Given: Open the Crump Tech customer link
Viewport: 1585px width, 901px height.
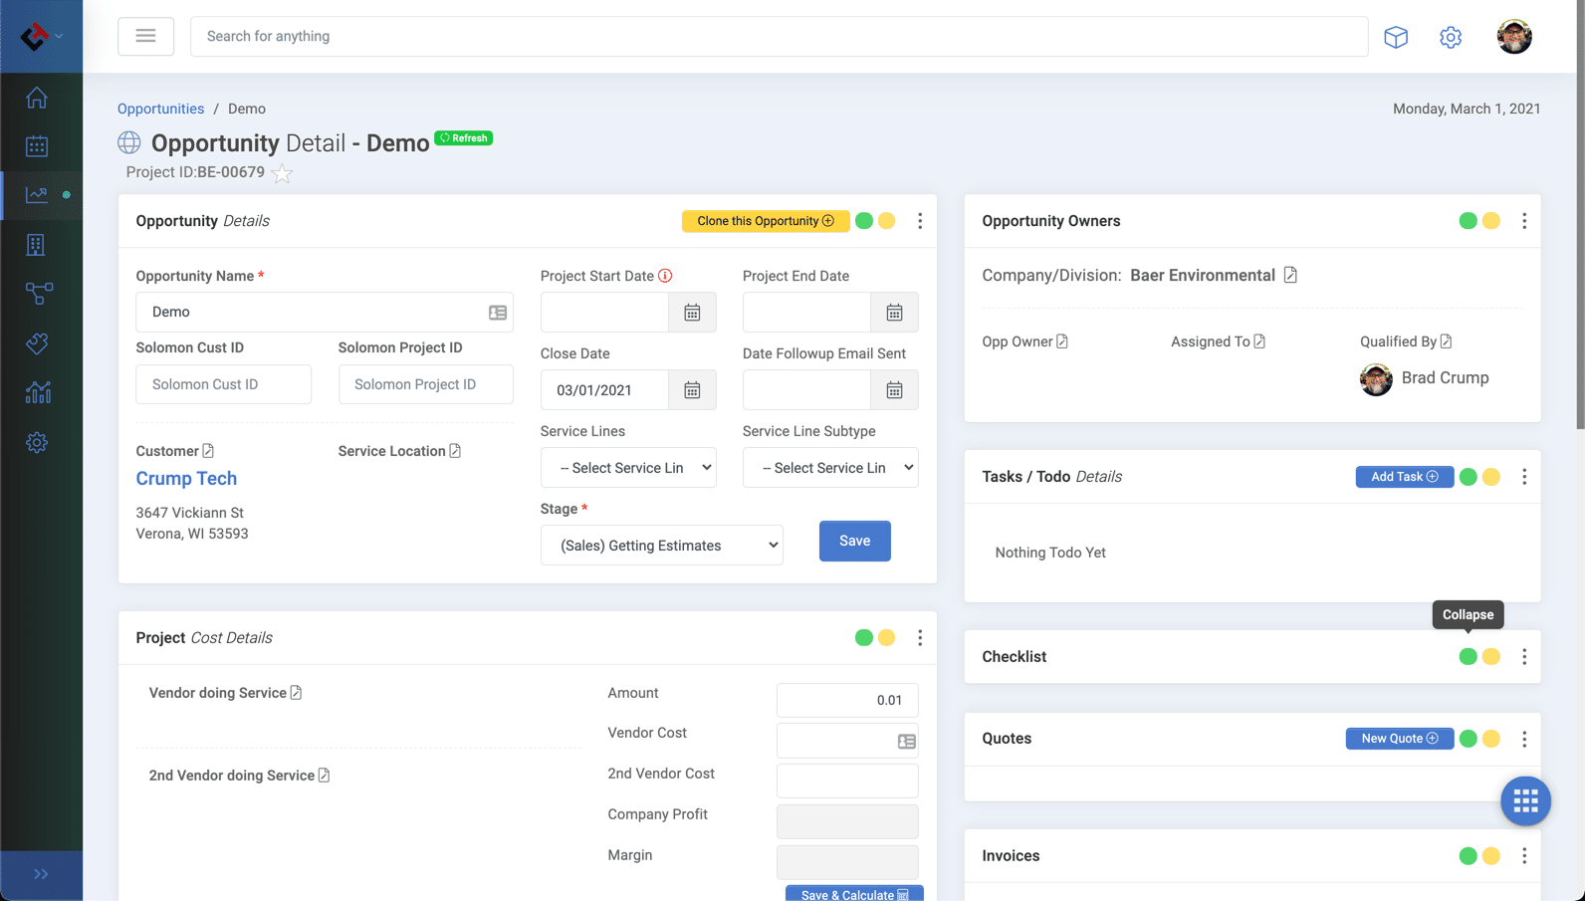Looking at the screenshot, I should [186, 479].
